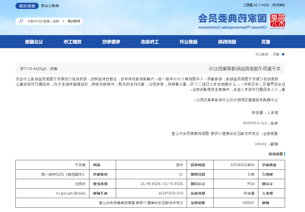Choose 专题专栏 from the navigation bar
Image resolution: width=305 pixels, height=212 pixels.
point(111,42)
